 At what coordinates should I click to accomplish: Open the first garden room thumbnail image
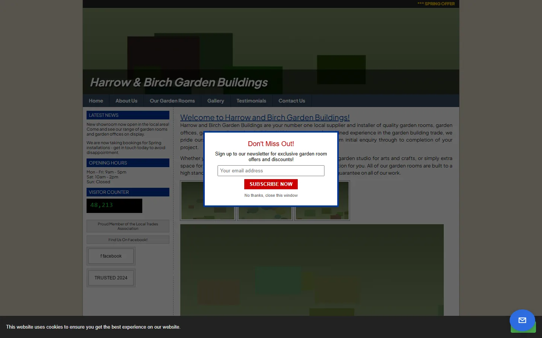(208, 201)
